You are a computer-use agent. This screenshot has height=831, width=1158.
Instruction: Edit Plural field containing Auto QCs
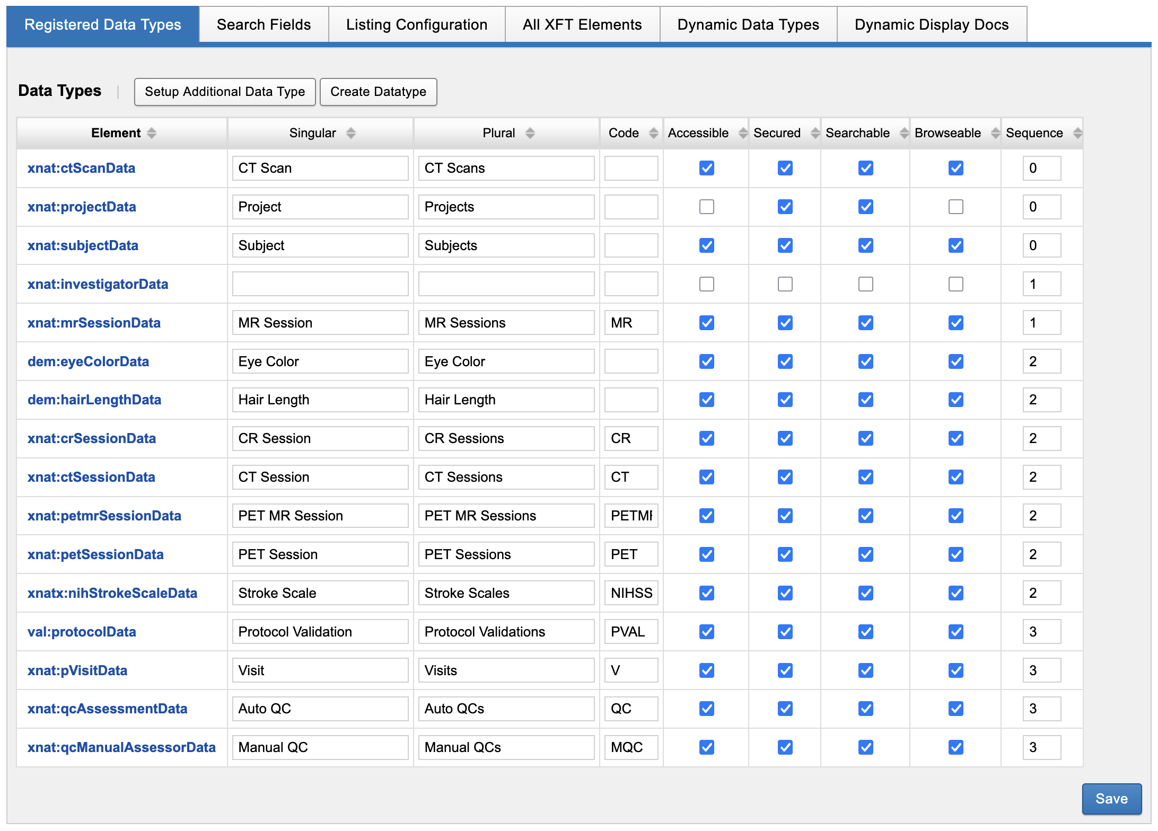click(x=506, y=709)
